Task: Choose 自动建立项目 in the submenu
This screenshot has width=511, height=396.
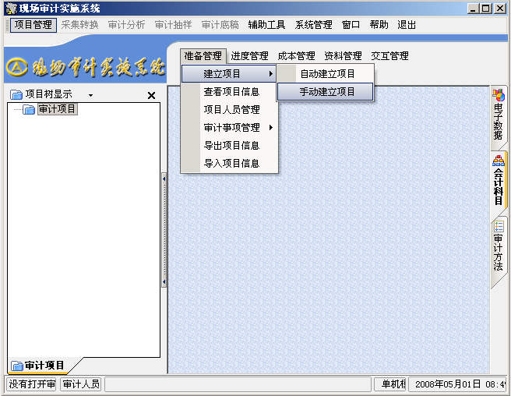Action: click(x=326, y=74)
